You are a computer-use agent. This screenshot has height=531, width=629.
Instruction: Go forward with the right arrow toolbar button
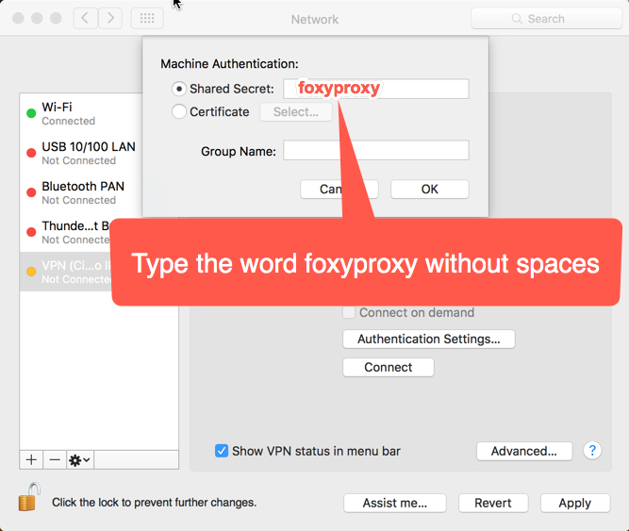[x=110, y=18]
